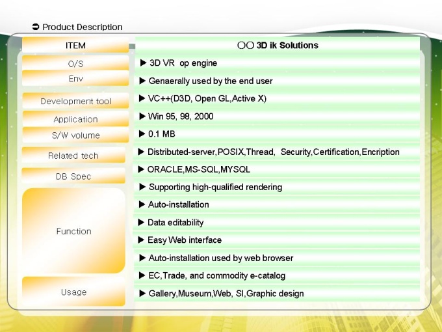Click the triangle bullet before ORACLE, MS-SQL, MYSQL
The image size is (442, 332).
point(142,169)
